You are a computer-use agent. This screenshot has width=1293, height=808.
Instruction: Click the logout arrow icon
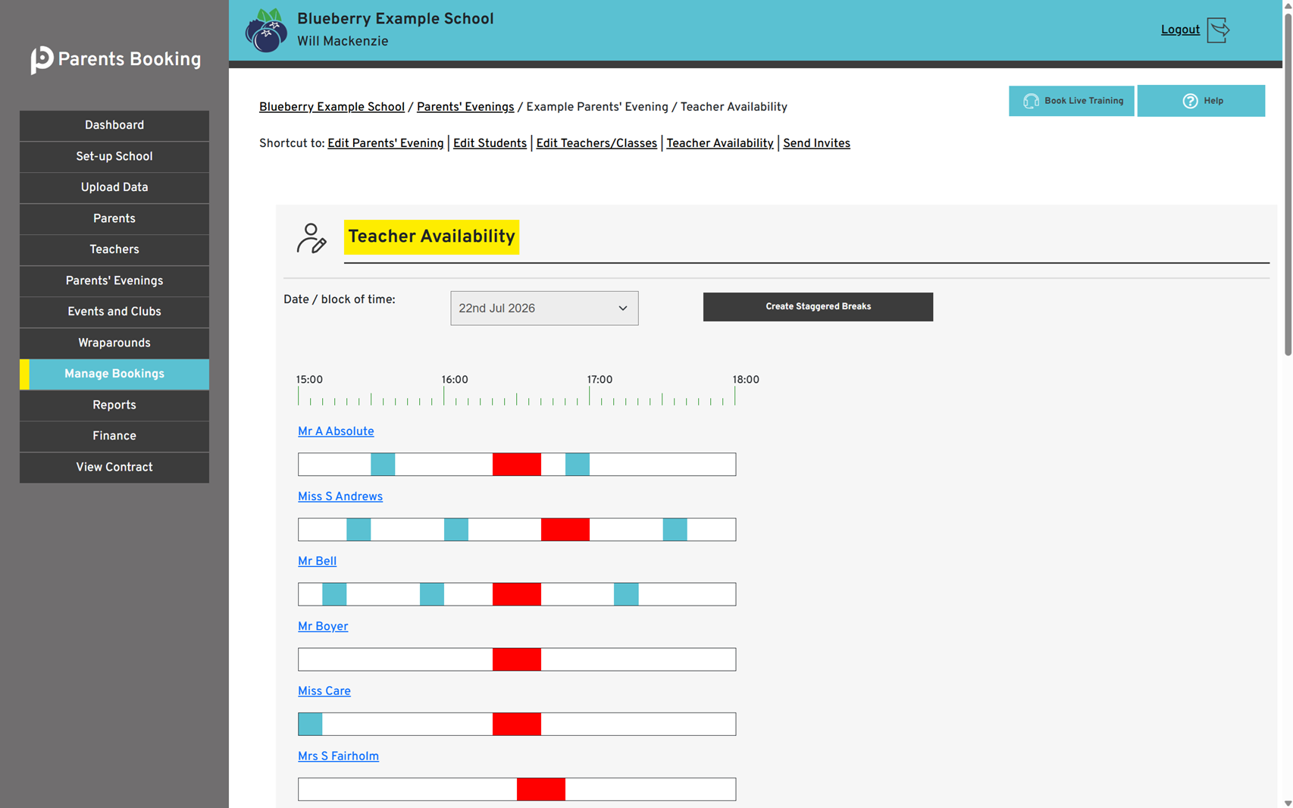coord(1218,30)
